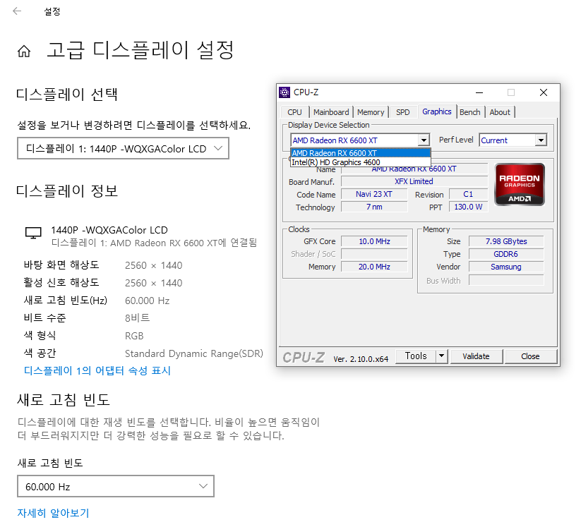Click the empty Shader / SoC field
581x527 pixels.
(x=374, y=254)
